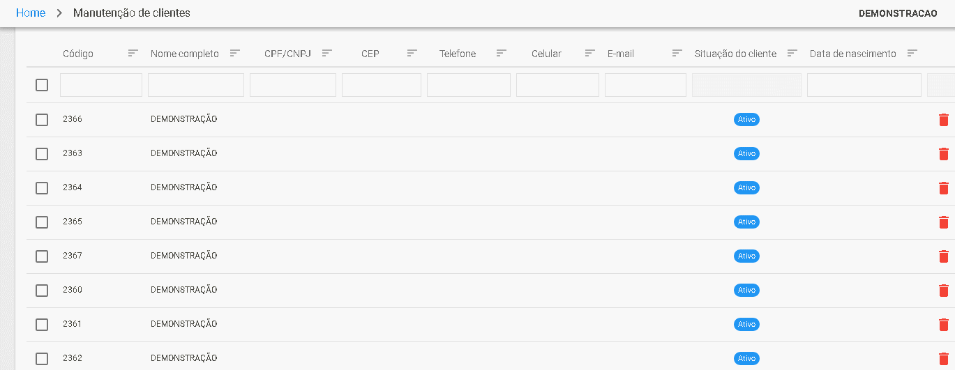
Task: Remove client 2365 using trash icon
Action: pos(944,222)
